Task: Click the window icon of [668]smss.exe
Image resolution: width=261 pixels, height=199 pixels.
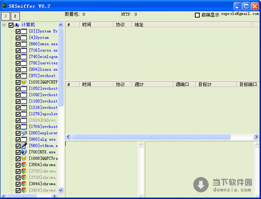Action: pyautogui.click(x=24, y=44)
